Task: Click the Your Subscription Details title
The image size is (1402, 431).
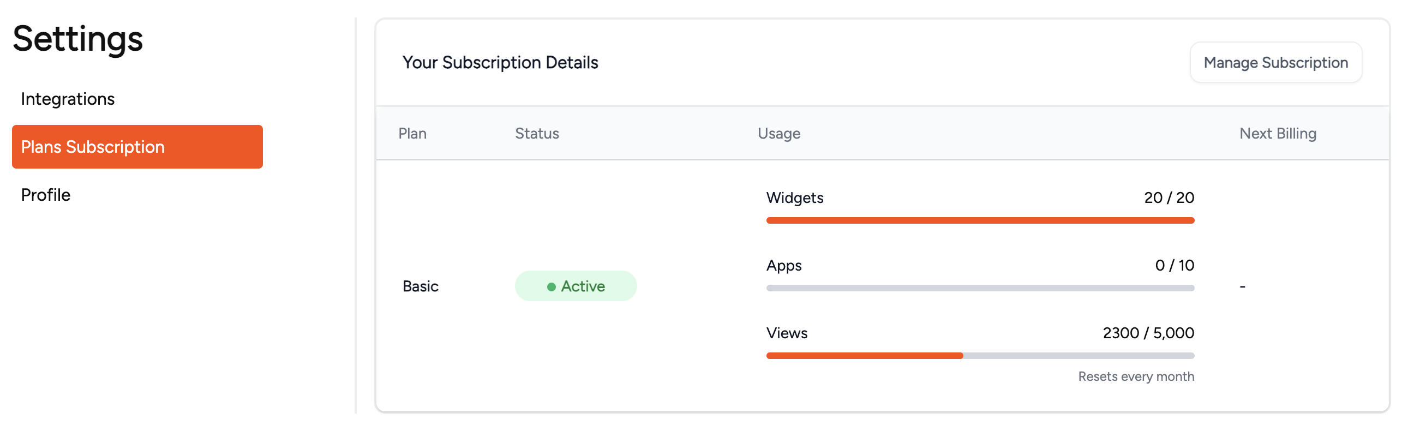Action: point(500,63)
